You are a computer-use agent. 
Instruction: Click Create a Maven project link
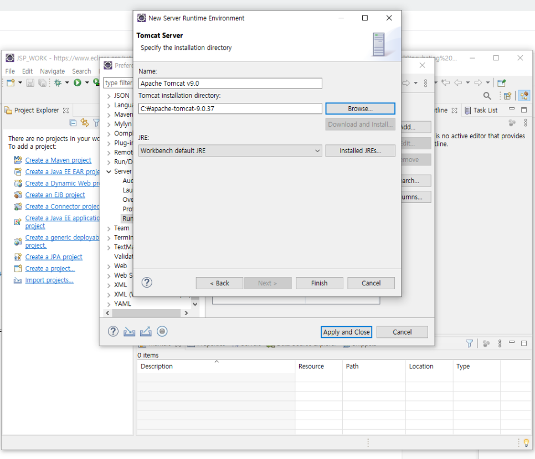pyautogui.click(x=58, y=160)
